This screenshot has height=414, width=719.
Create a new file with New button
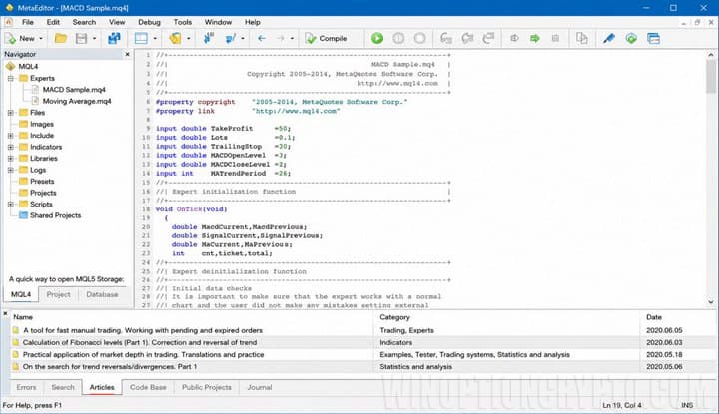[20, 39]
